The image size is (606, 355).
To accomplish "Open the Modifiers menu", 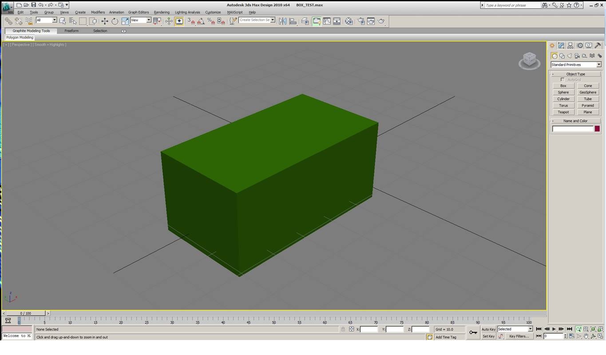I will coord(98,12).
